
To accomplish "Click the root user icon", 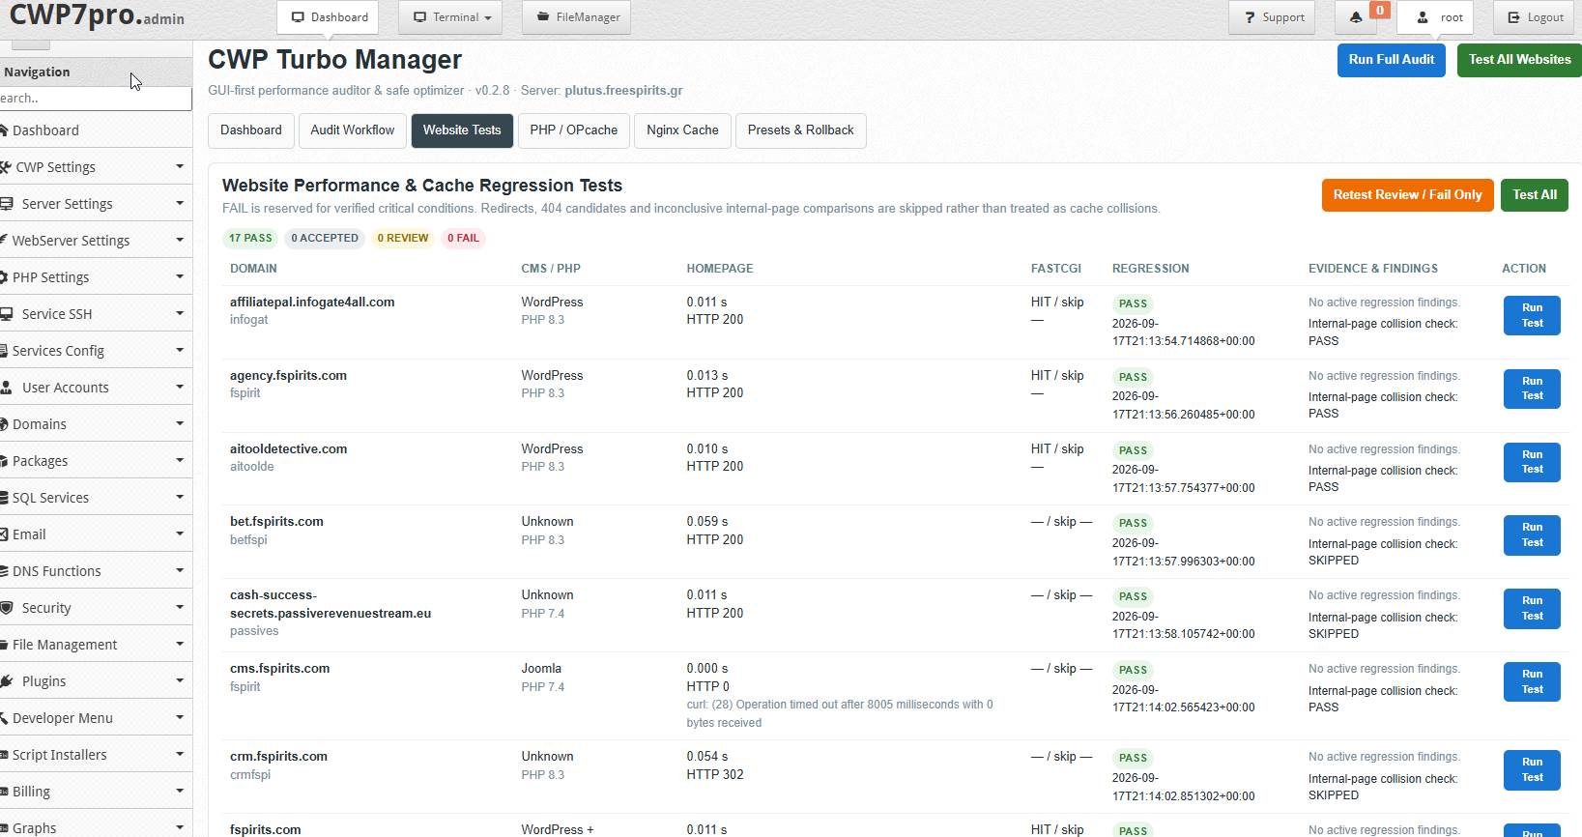I will point(1423,17).
